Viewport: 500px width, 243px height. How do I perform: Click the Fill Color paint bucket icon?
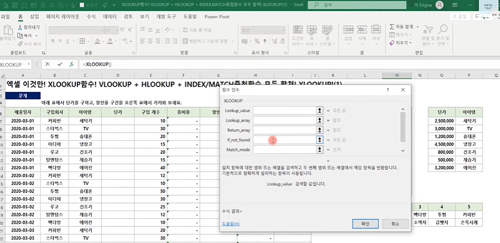97,41
